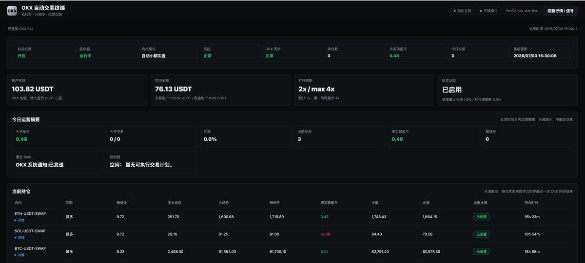Click the 持仓时长 column header
The image size is (585, 263).
click(x=531, y=202)
